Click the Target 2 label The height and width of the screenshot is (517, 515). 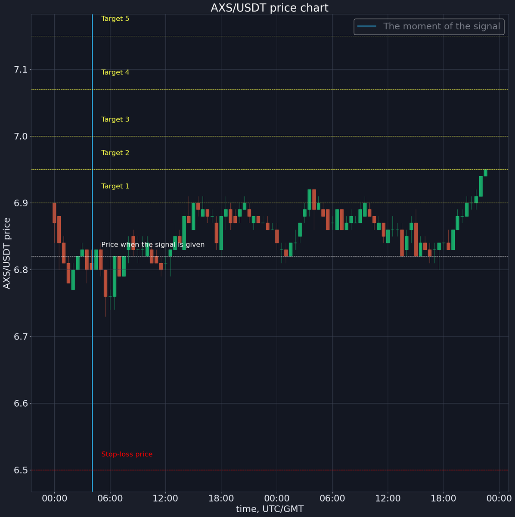[115, 153]
